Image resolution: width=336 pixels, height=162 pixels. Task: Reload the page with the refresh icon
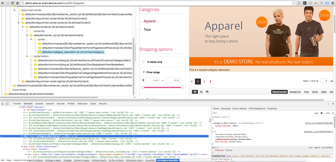(x=13, y=3)
